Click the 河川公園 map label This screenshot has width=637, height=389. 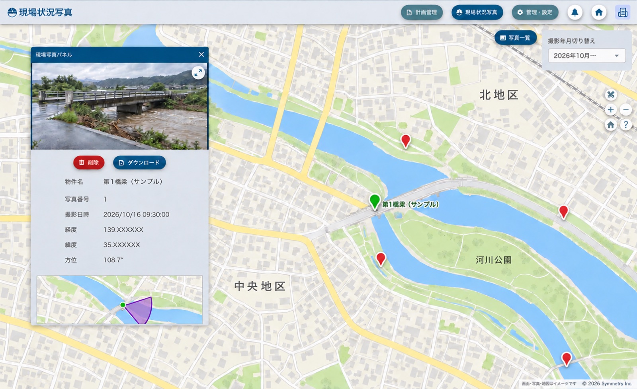493,260
